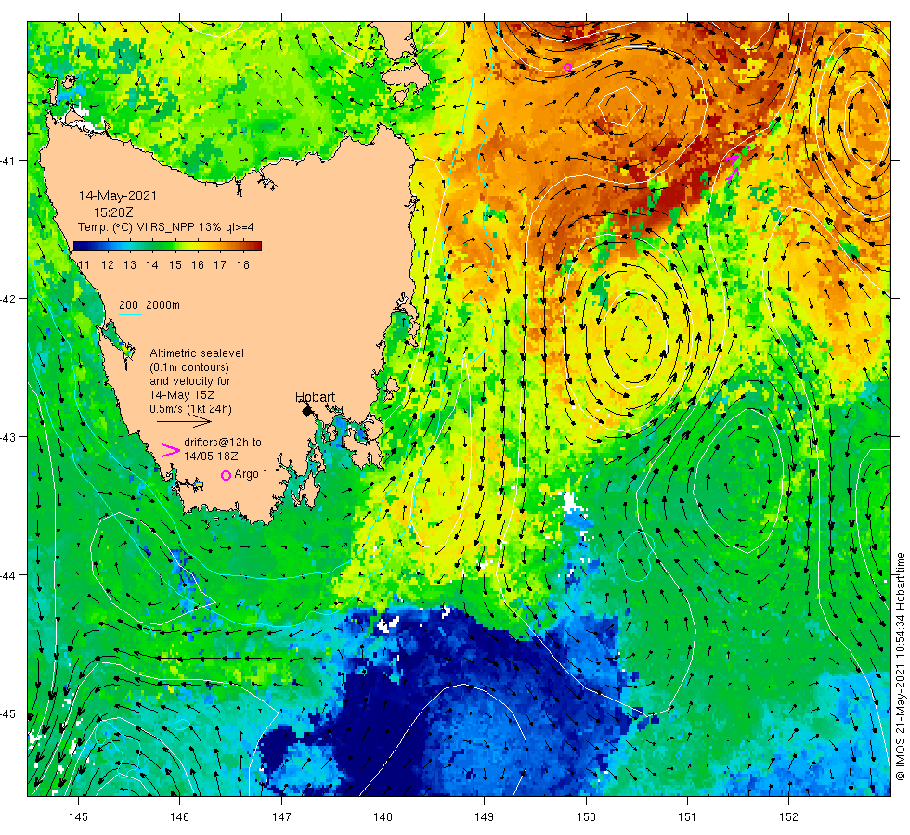
Task: Click the color bar value 18
Action: pyautogui.click(x=243, y=265)
